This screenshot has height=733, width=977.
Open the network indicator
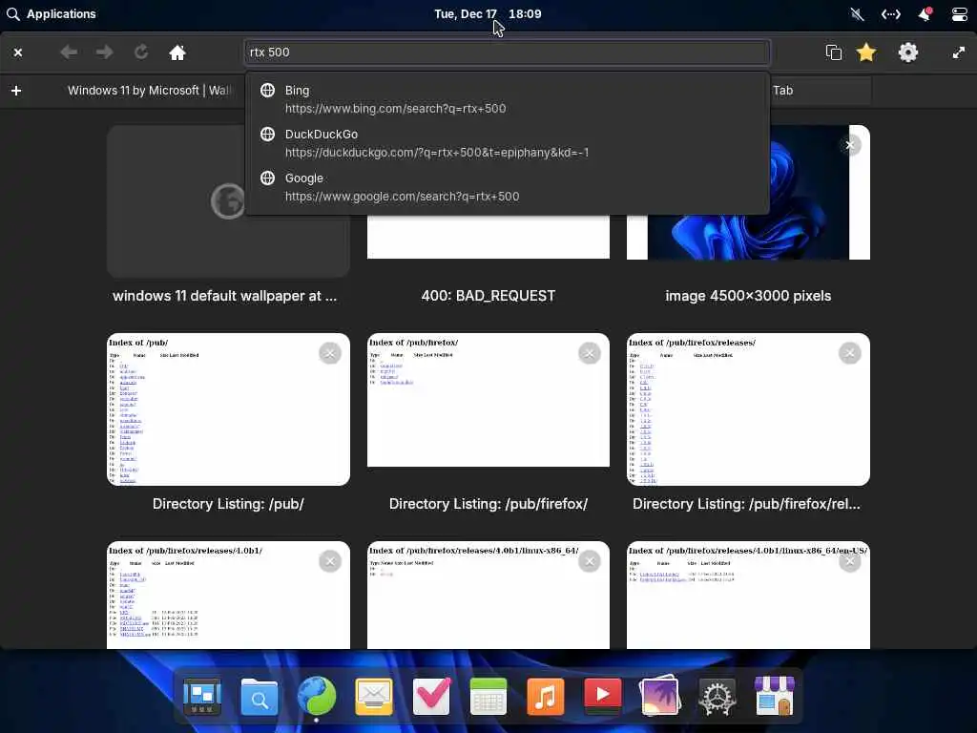[891, 13]
